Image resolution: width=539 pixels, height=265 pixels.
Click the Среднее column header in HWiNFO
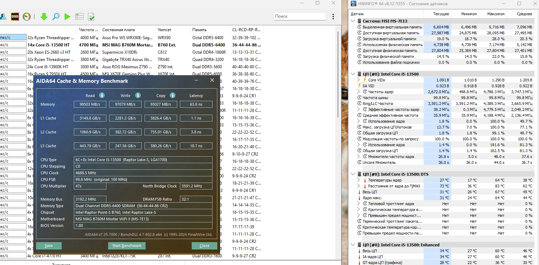(x=520, y=14)
